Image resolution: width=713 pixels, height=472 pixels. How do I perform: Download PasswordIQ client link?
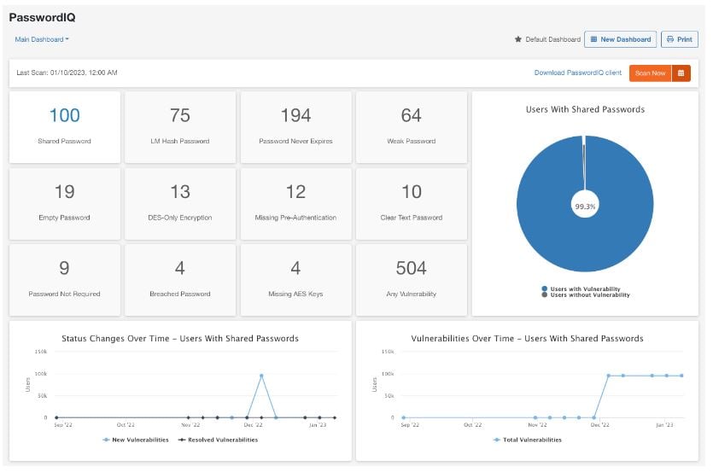pos(577,73)
